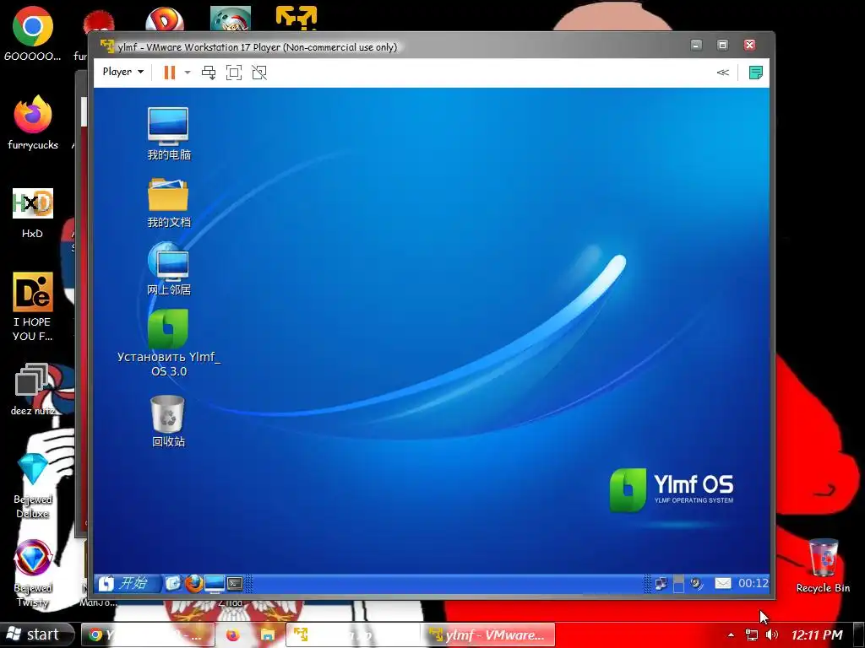Click the workspace switcher in guest tray
The height and width of the screenshot is (648, 865).
pos(678,584)
